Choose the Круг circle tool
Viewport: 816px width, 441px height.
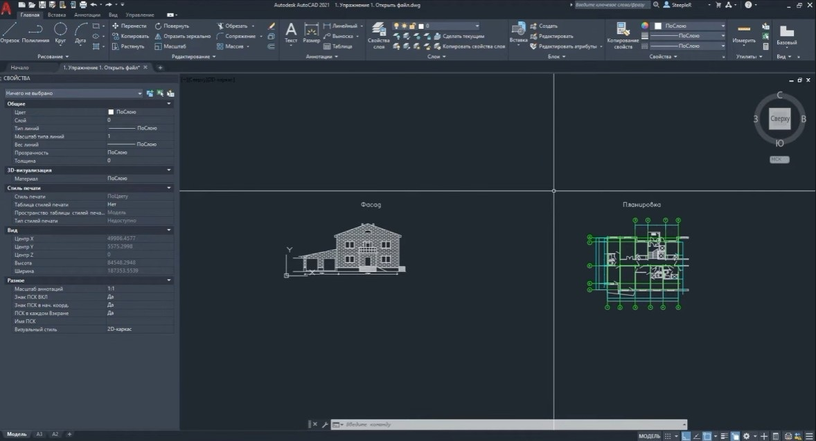pos(60,33)
